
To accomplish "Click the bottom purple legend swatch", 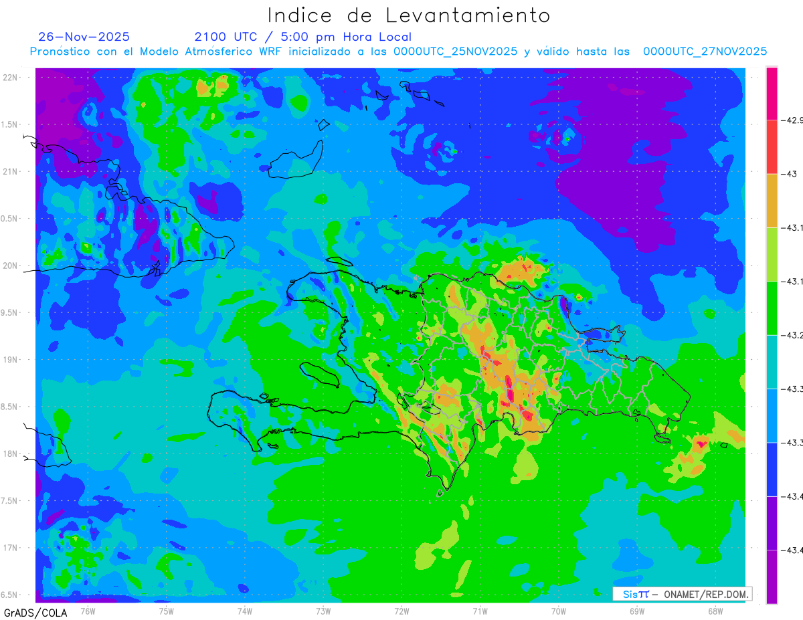I will click(772, 577).
